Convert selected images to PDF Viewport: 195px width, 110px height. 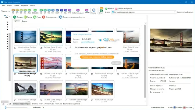click(13, 11)
